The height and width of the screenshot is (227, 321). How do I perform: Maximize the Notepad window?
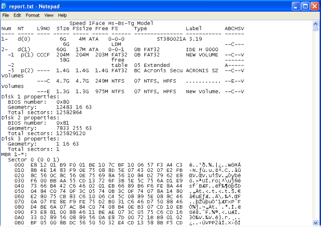[x=306, y=6]
